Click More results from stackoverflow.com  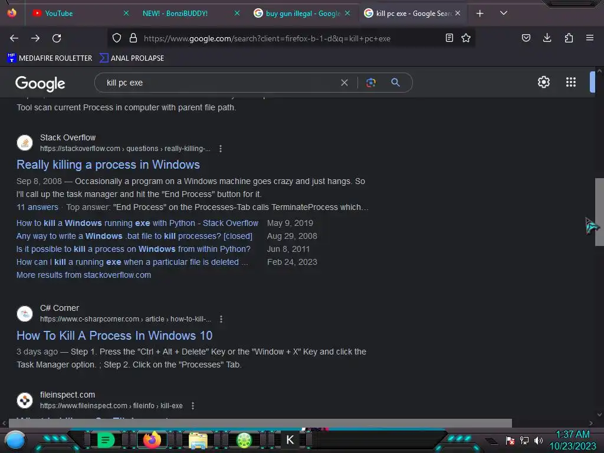(84, 275)
